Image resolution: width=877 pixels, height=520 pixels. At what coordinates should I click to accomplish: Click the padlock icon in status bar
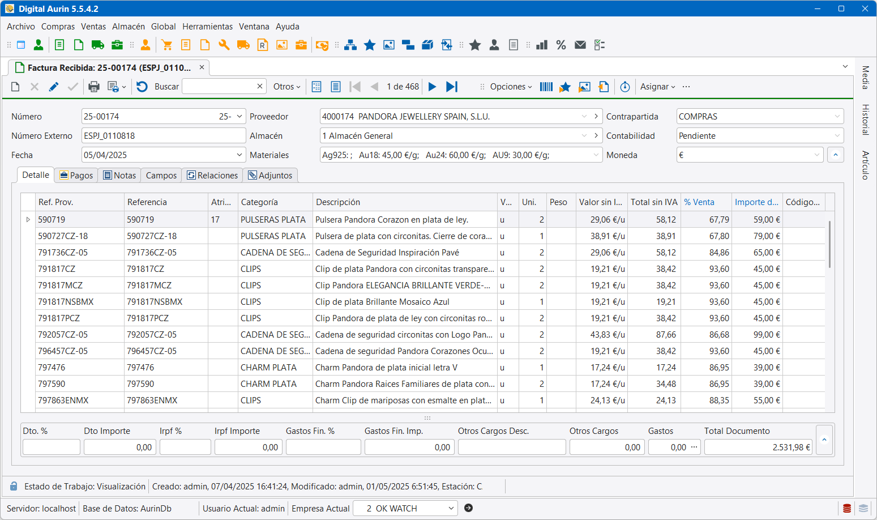click(x=14, y=487)
